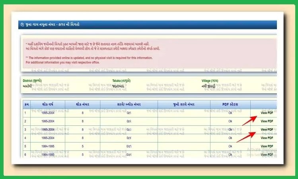298x179 pixels.
Task: Click the icon in the blue title bar
Action: coord(22,25)
